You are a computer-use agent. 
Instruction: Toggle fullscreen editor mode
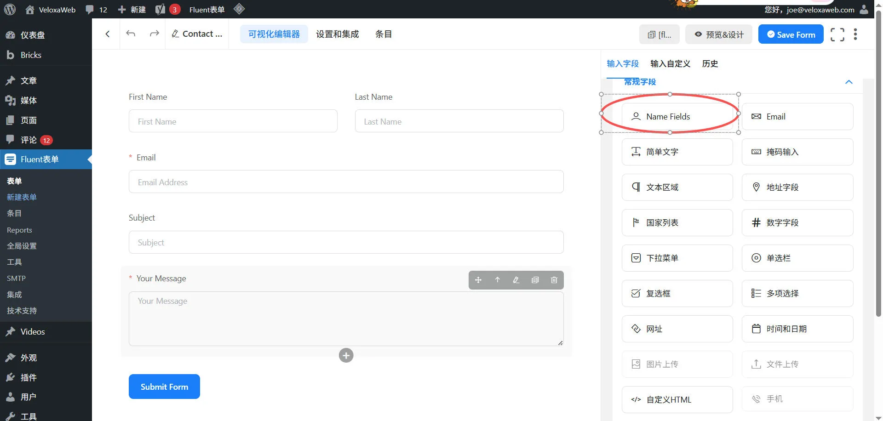tap(837, 34)
